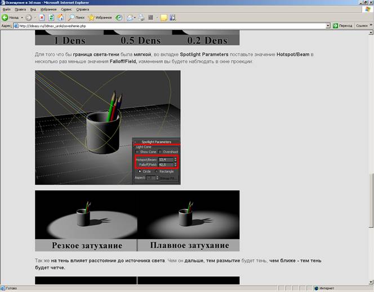374x292 pixels.
Task: Open the Ссылки links toolbar
Action: click(362, 26)
